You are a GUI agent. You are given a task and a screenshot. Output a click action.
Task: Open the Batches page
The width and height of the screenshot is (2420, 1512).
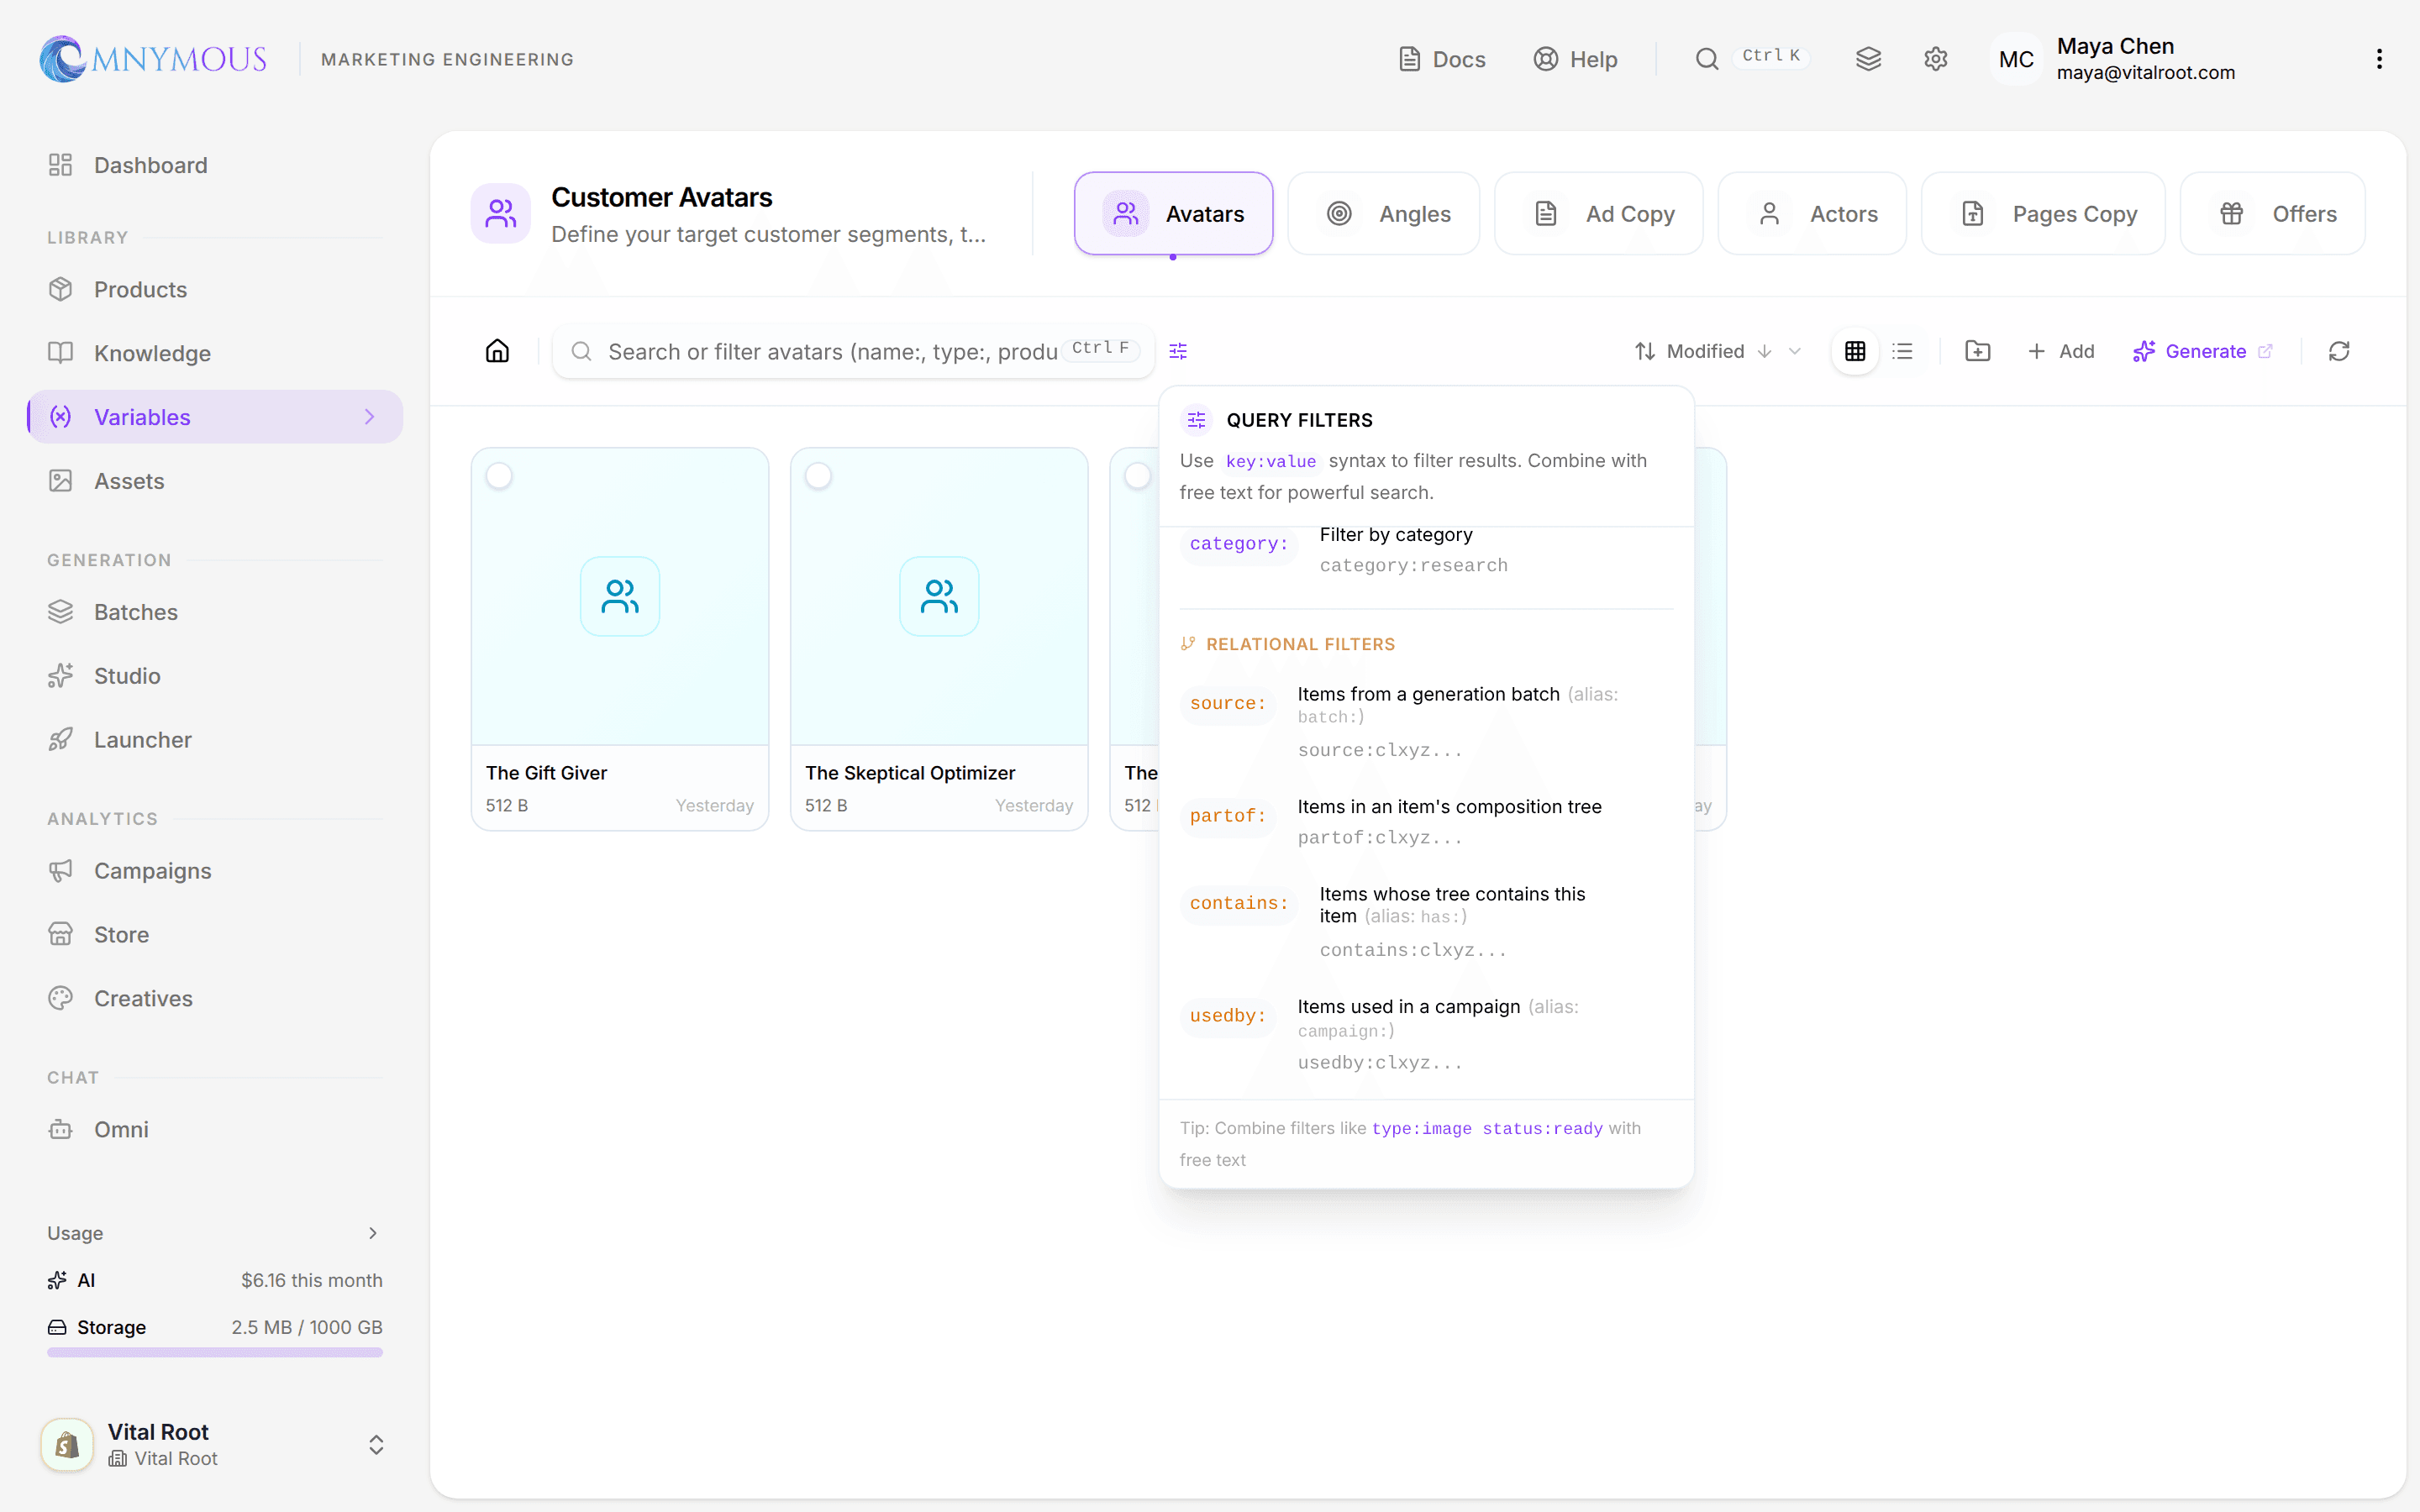point(215,612)
